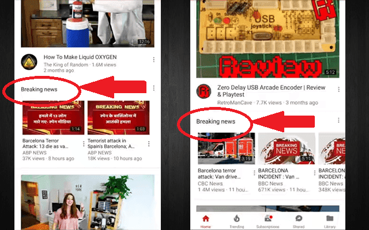This screenshot has width=369, height=230.
Task: Open the title How To Make Liquid OXYGEN
Action: pyautogui.click(x=80, y=57)
